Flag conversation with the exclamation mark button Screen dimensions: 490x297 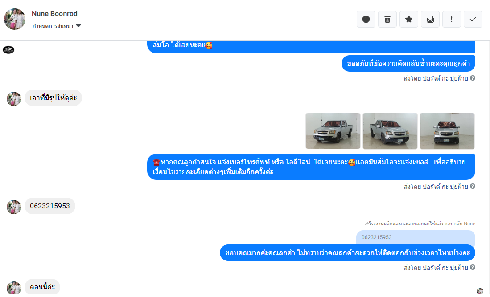[452, 19]
